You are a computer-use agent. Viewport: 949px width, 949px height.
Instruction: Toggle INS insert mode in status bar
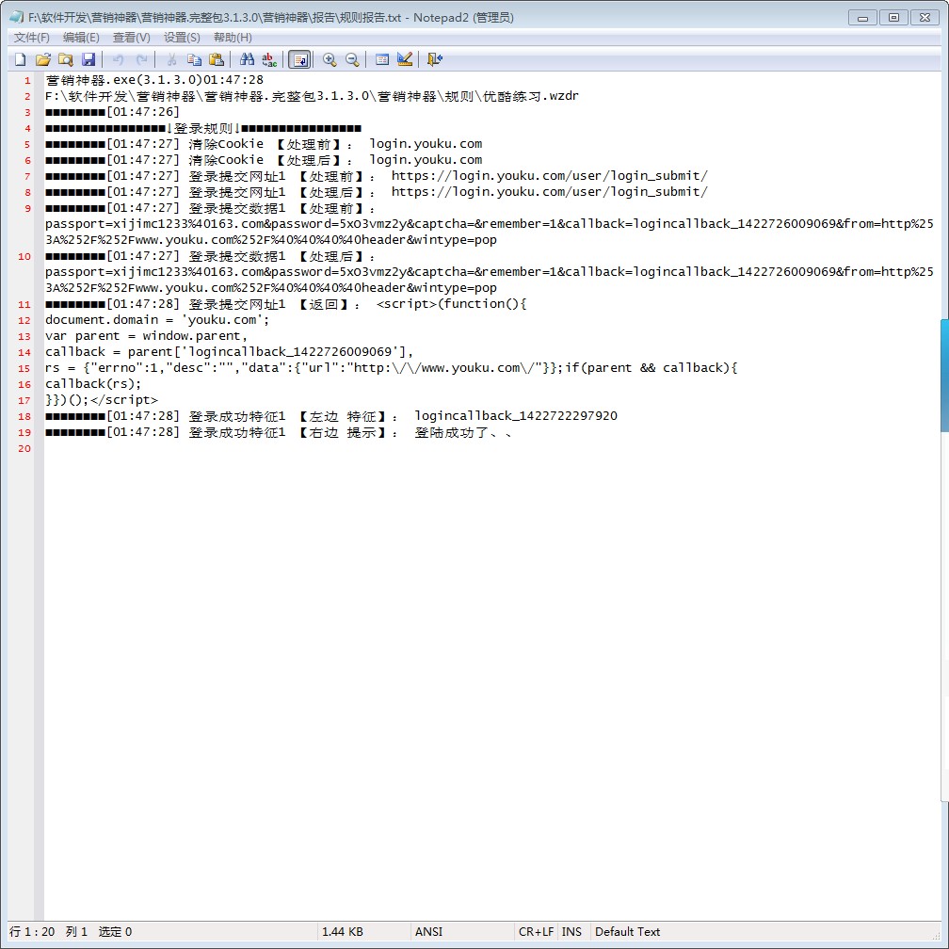click(x=571, y=931)
